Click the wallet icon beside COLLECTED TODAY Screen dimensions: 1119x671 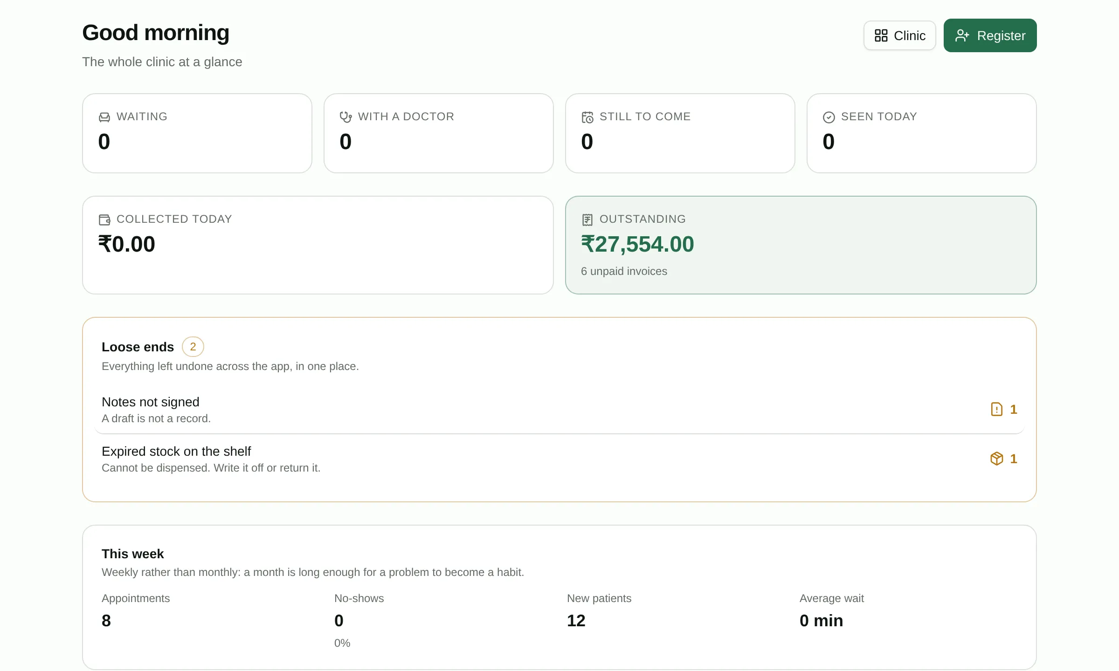coord(104,219)
